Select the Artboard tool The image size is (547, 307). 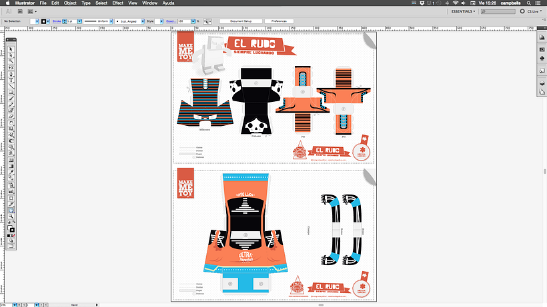pyautogui.click(x=11, y=198)
